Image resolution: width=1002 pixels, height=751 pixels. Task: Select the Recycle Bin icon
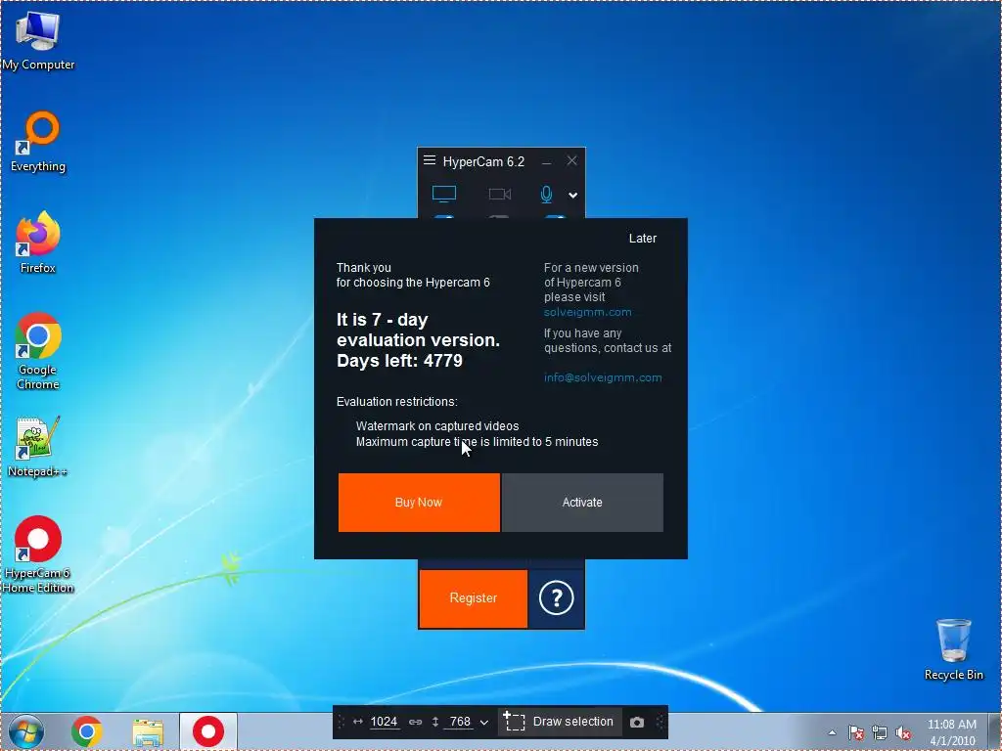pos(953,649)
